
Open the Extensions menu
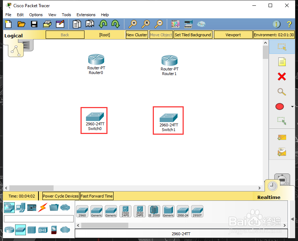click(86, 15)
